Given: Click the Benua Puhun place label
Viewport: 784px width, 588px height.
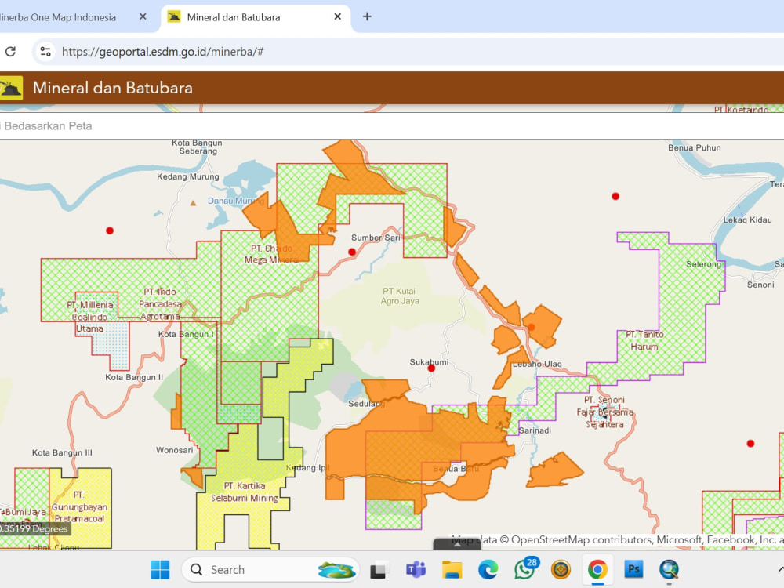Looking at the screenshot, I should [x=695, y=147].
